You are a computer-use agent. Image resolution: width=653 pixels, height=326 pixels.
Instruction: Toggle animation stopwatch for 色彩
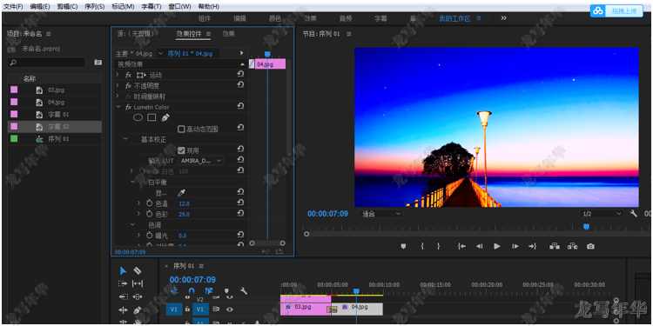click(x=150, y=214)
